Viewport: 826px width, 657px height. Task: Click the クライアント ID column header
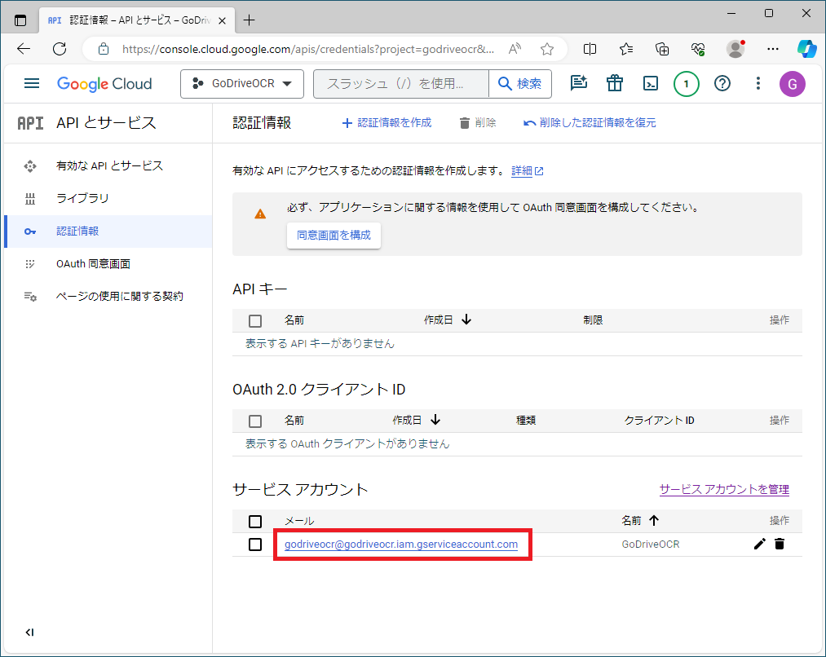pos(659,420)
